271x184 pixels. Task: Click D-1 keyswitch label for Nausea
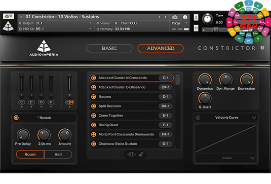pos(166,97)
